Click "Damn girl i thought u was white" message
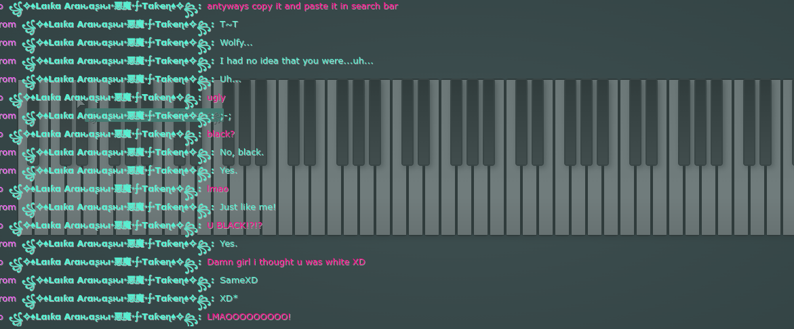This screenshot has height=329, width=794. [286, 262]
